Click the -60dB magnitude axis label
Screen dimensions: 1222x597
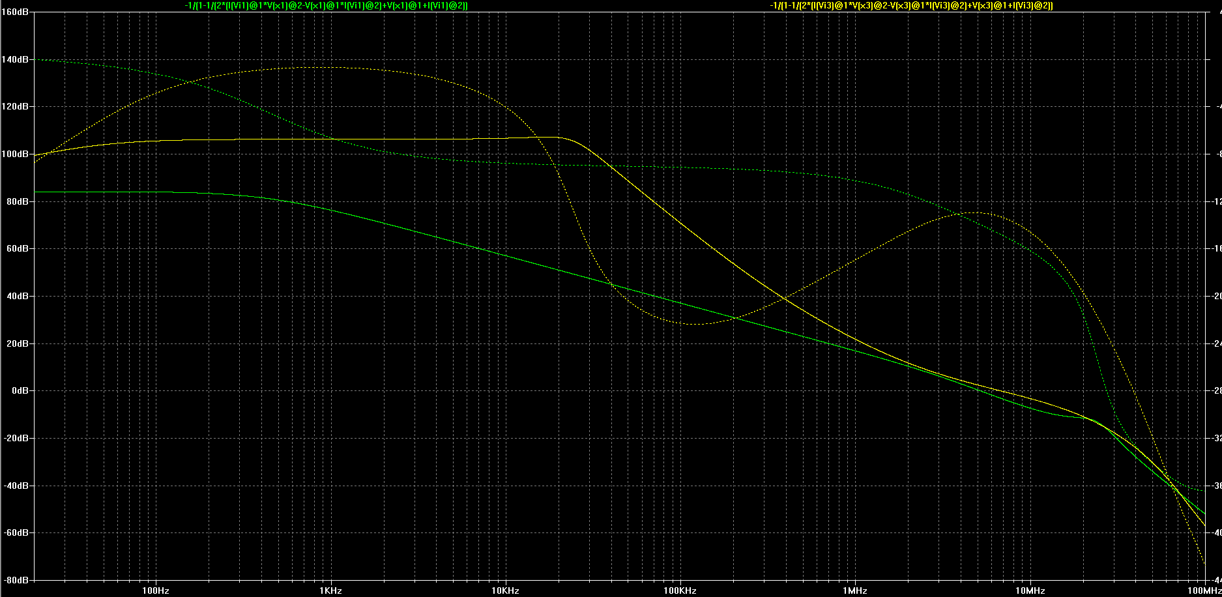[x=16, y=532]
